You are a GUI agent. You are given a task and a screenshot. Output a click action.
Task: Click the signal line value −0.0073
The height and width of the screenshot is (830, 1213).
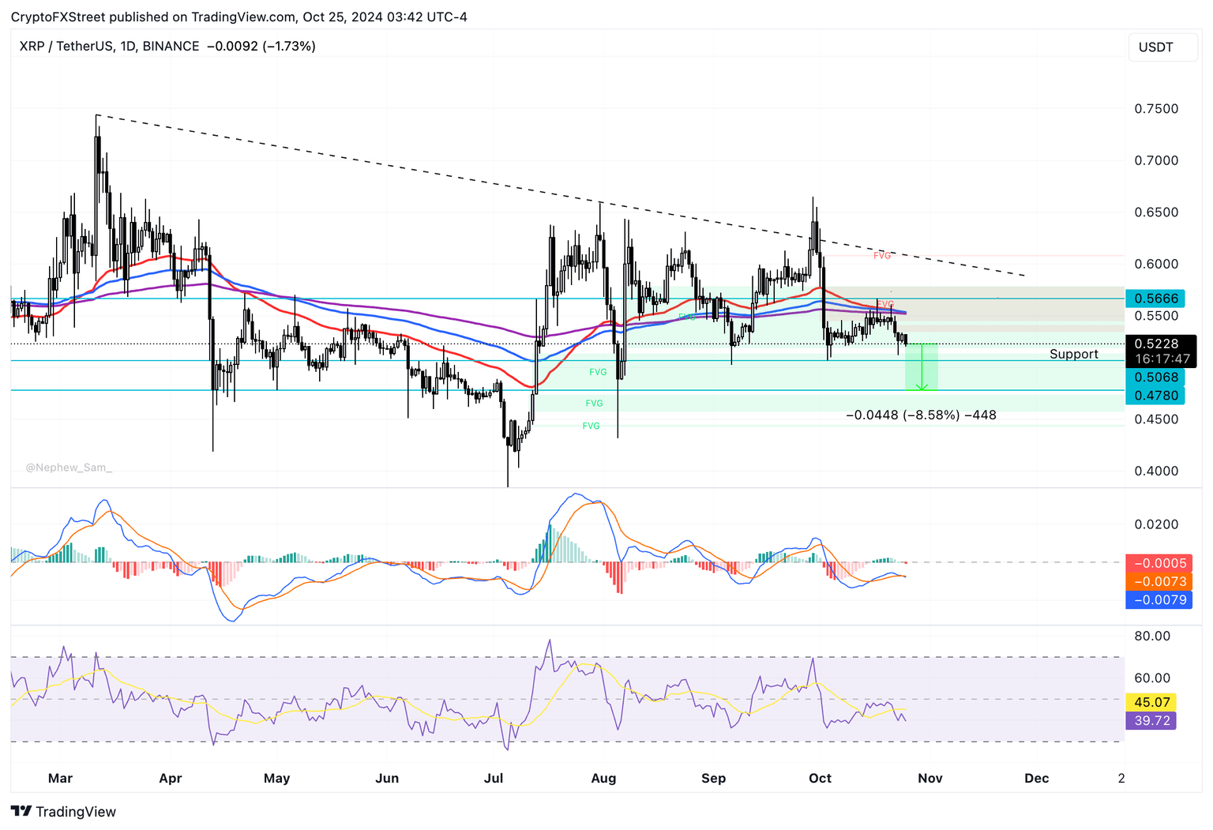[1159, 581]
